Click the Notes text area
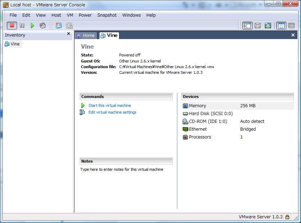This screenshot has width=301, height=223. pyautogui.click(x=122, y=170)
